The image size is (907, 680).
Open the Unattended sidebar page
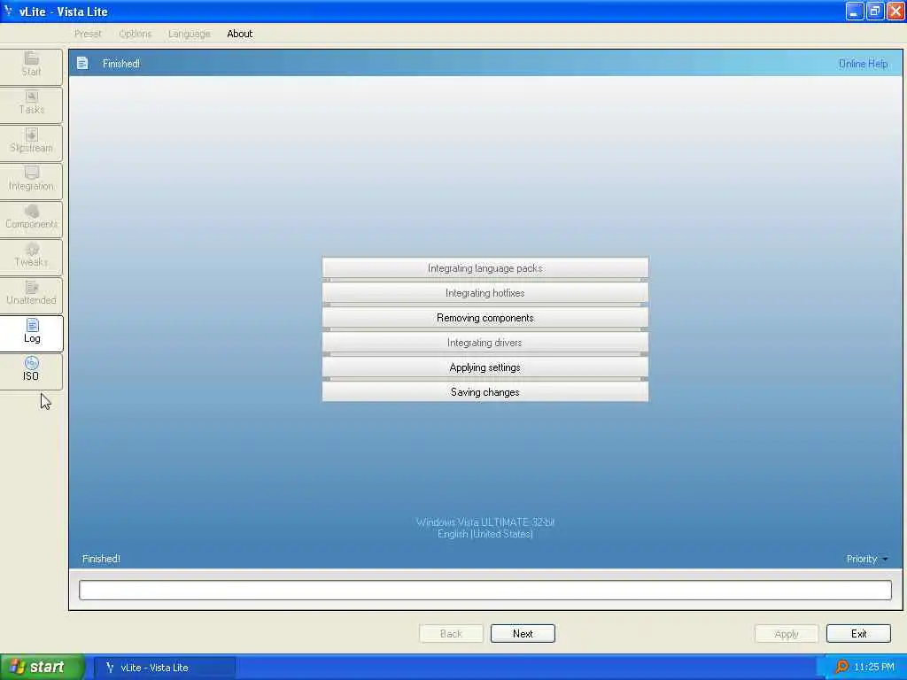point(31,294)
